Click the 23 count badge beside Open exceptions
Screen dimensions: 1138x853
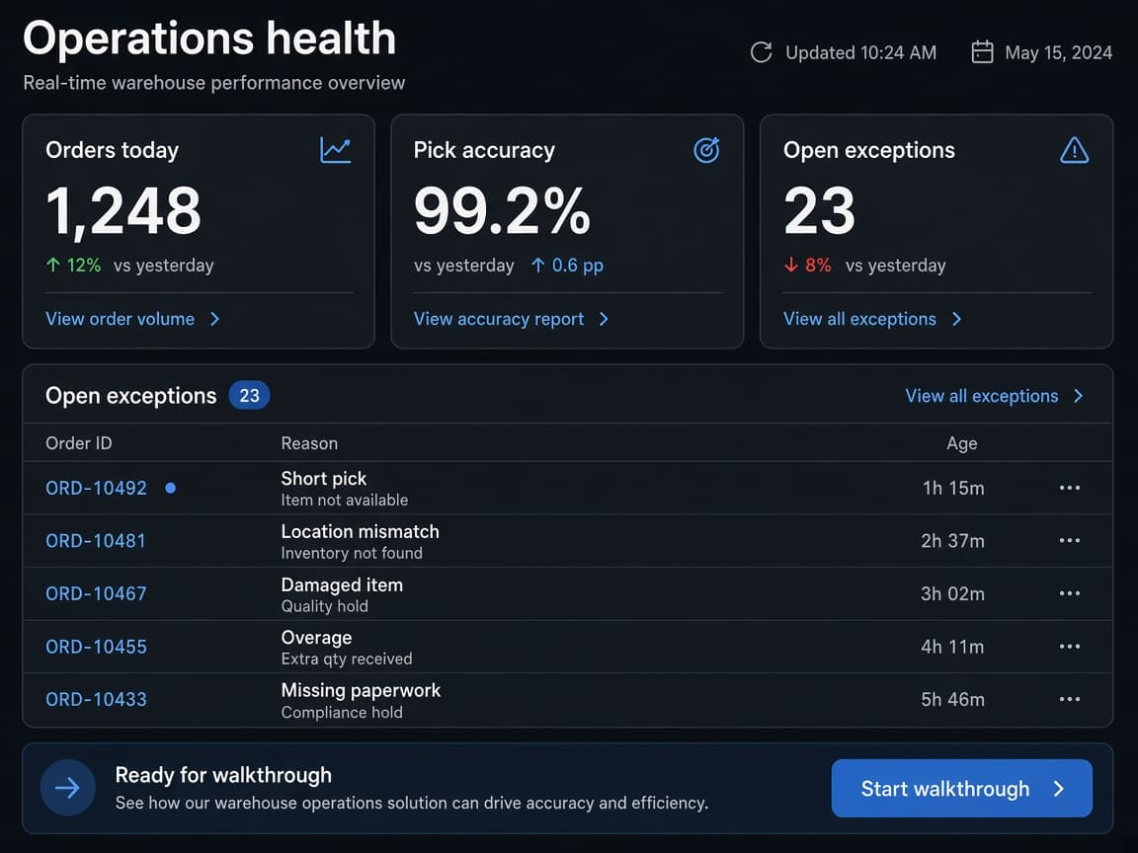coord(250,395)
